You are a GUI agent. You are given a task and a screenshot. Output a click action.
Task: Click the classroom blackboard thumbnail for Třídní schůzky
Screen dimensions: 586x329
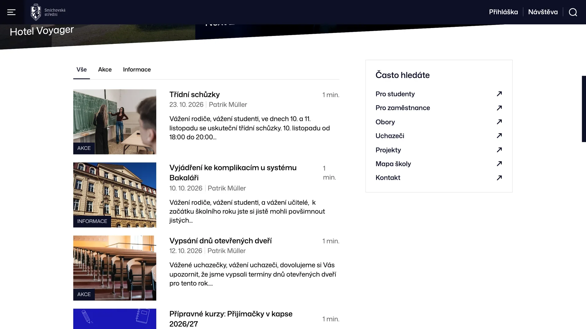(x=115, y=122)
